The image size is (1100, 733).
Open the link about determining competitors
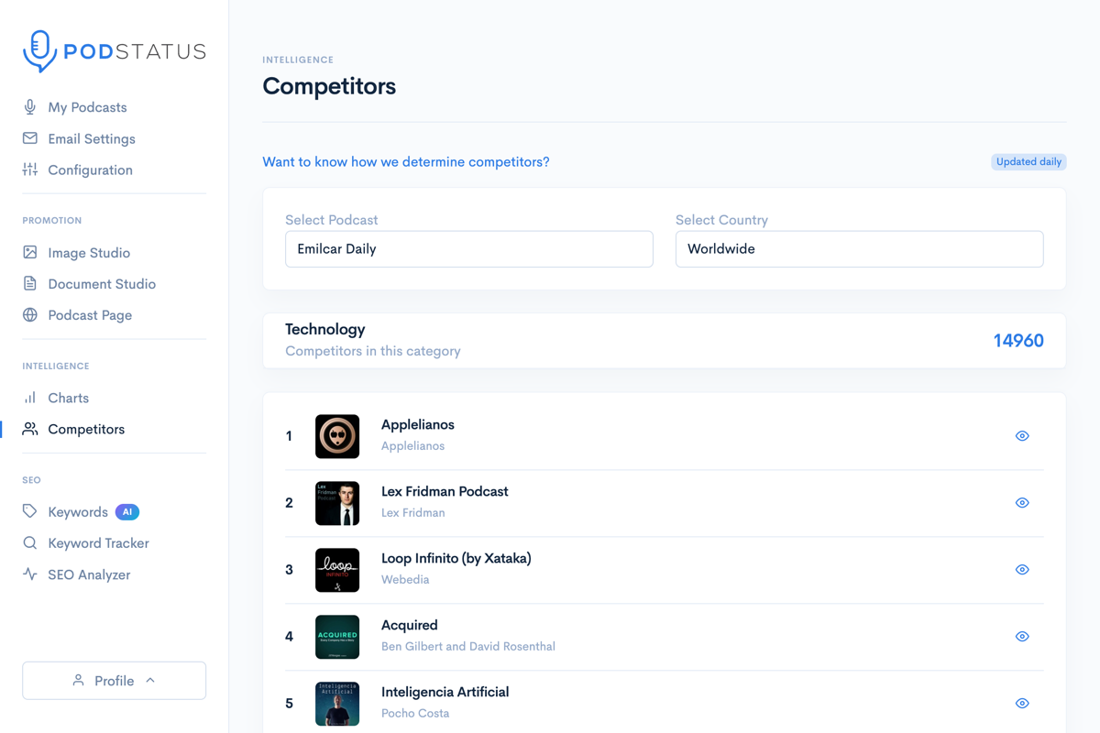coord(406,161)
